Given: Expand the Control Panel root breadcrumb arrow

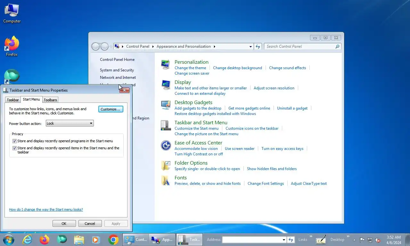Looking at the screenshot, I should click(x=122, y=46).
